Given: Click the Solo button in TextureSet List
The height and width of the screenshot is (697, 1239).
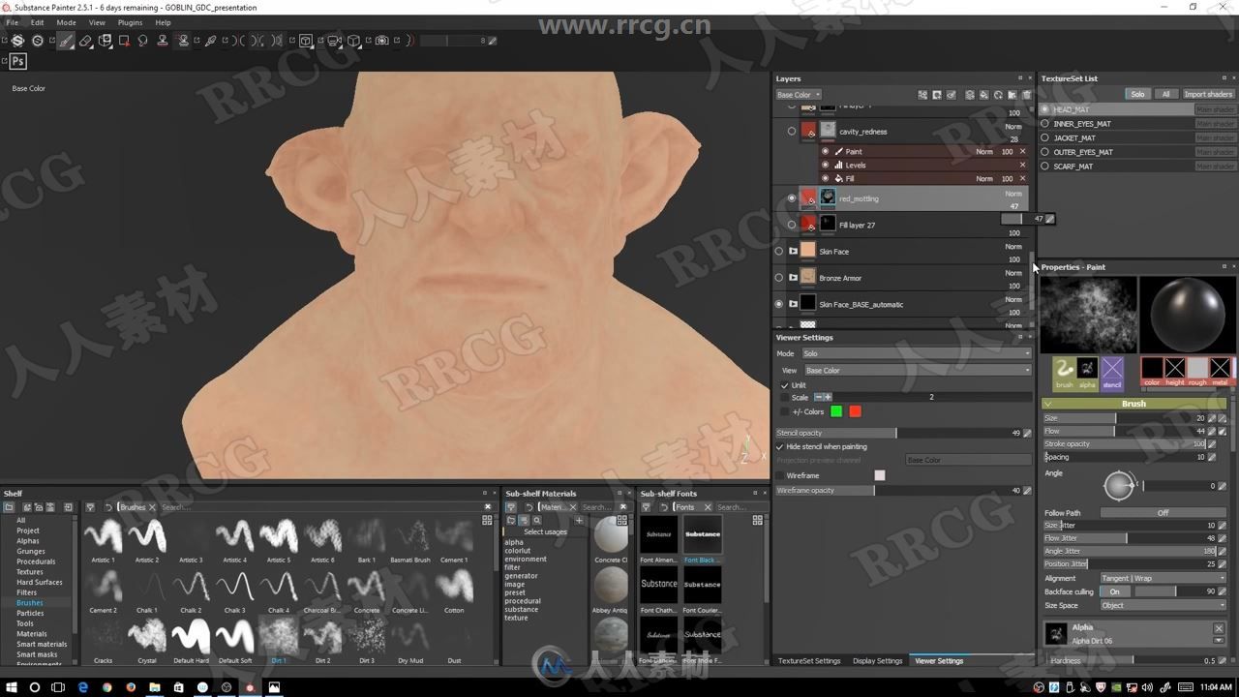Looking at the screenshot, I should coord(1137,94).
